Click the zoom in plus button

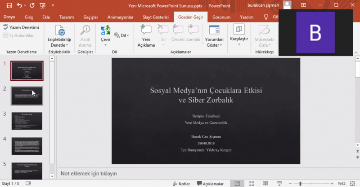tap(332, 183)
